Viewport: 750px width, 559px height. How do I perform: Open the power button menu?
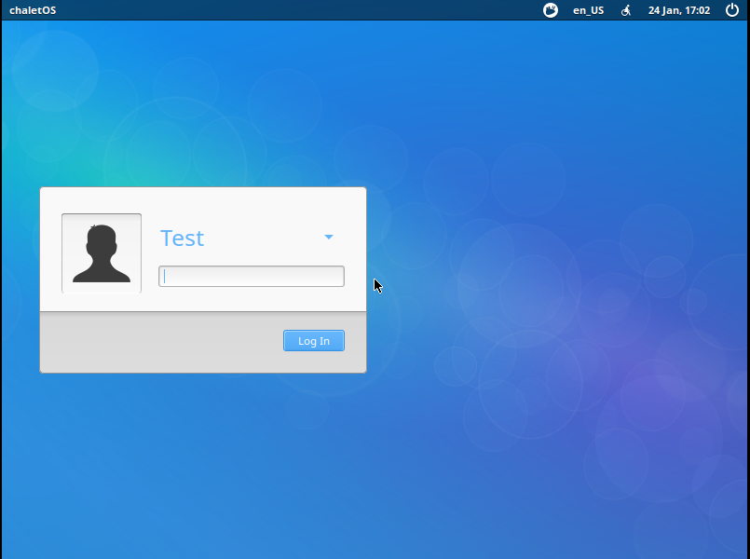pyautogui.click(x=731, y=10)
